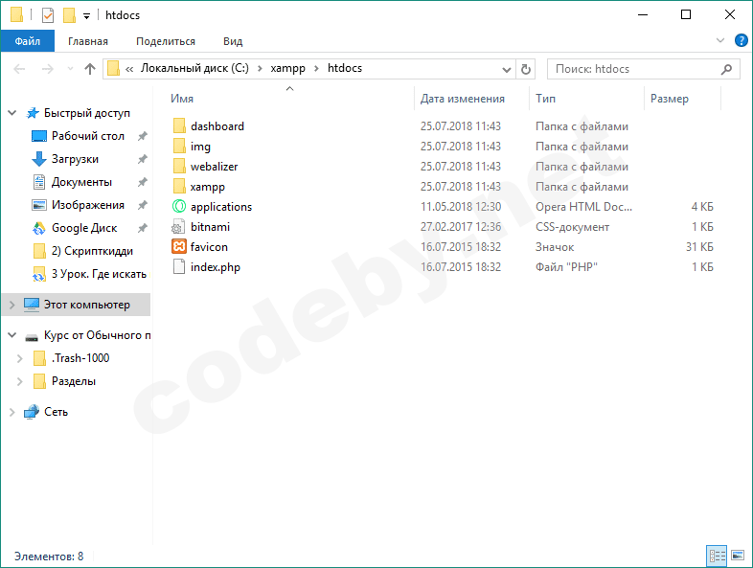
Task: Open the Файл menu
Action: [x=28, y=41]
